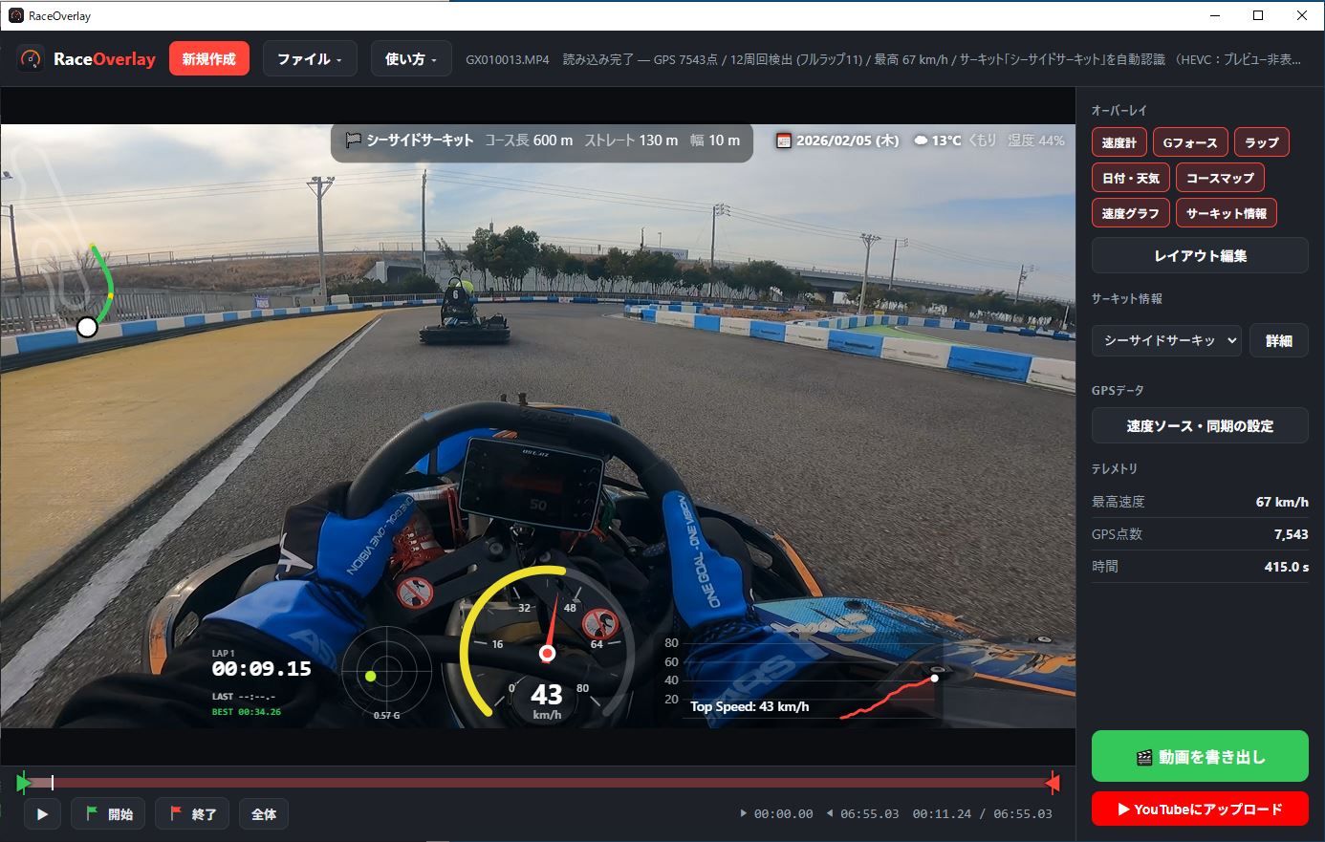Toggle the サーキット情報 overlay

(1227, 213)
